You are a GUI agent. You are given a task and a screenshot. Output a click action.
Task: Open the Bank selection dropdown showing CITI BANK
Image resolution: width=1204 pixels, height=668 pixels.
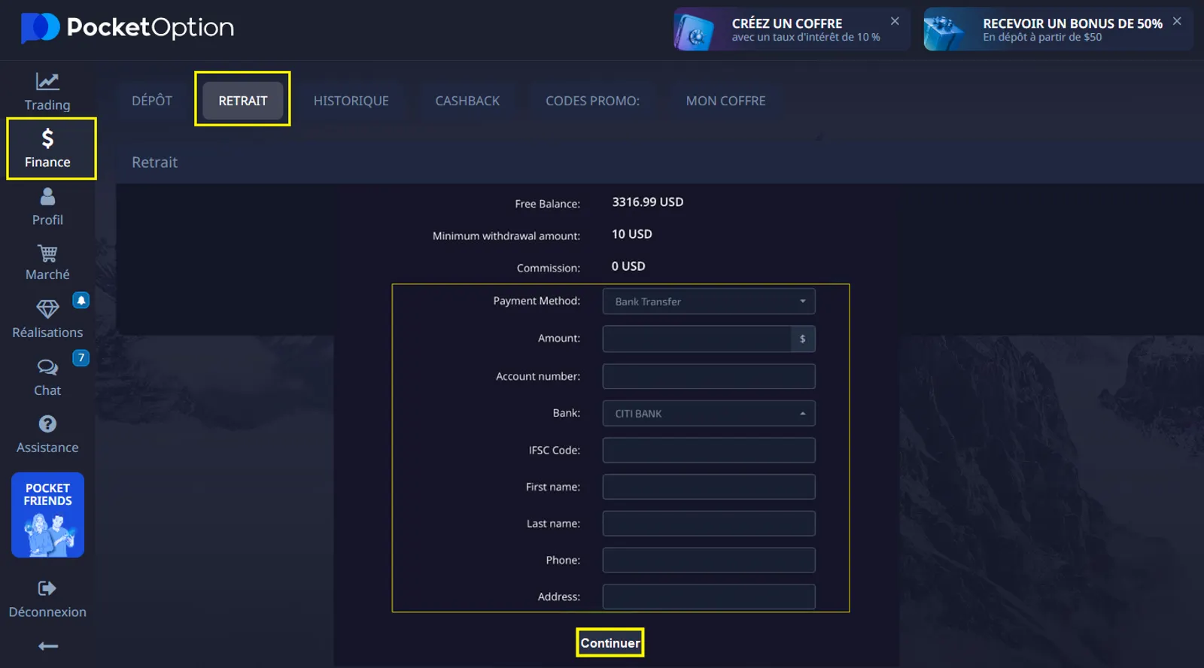pyautogui.click(x=708, y=414)
